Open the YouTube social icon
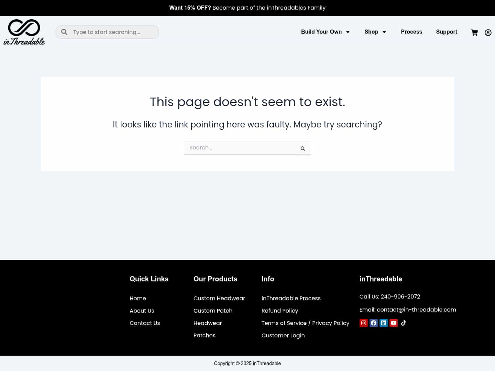495x371 pixels. [394, 323]
